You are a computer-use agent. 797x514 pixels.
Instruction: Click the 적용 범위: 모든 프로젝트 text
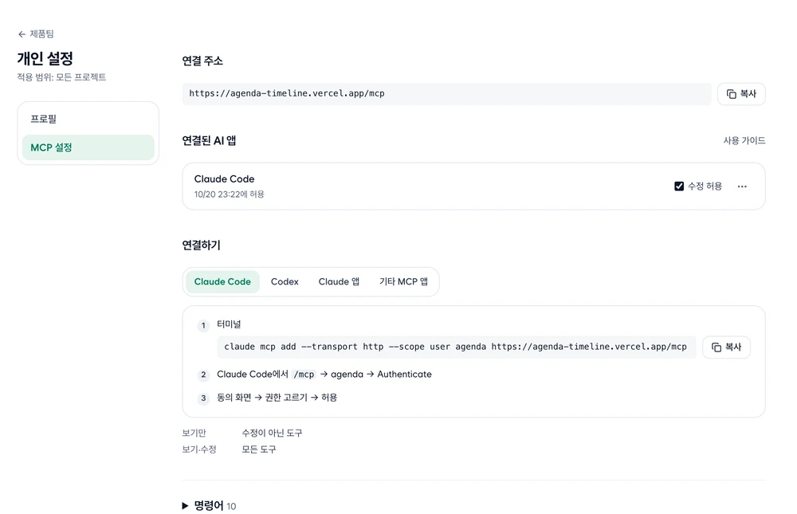click(61, 77)
